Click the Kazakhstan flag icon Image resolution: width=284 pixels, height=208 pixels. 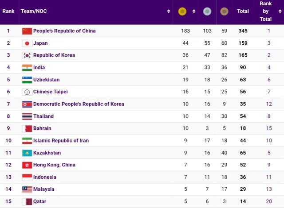pyautogui.click(x=27, y=153)
